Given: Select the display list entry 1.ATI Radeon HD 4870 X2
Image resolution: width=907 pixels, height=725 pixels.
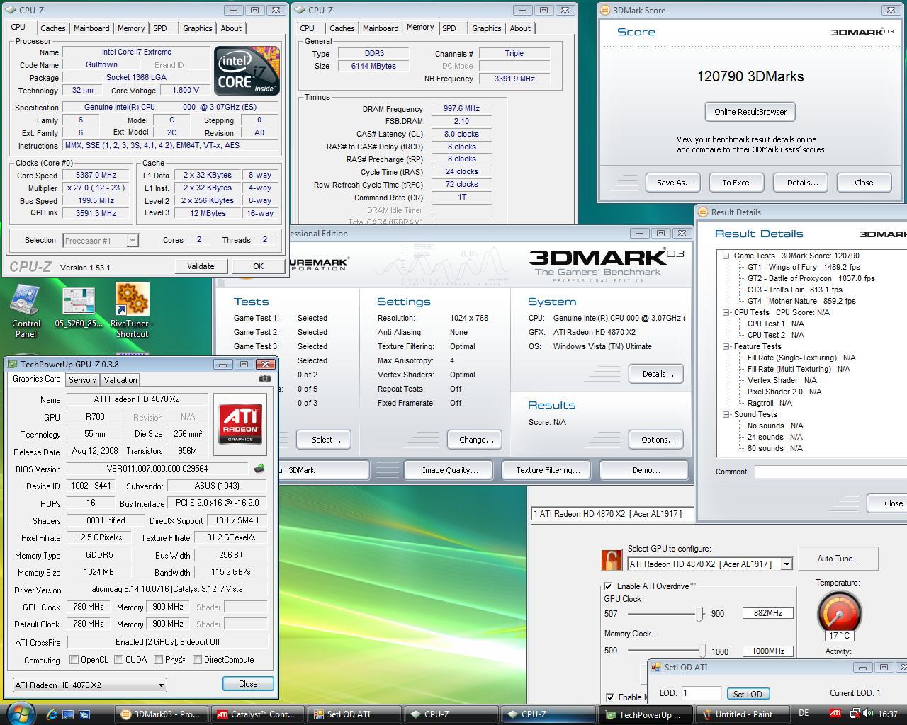Looking at the screenshot, I should (613, 514).
